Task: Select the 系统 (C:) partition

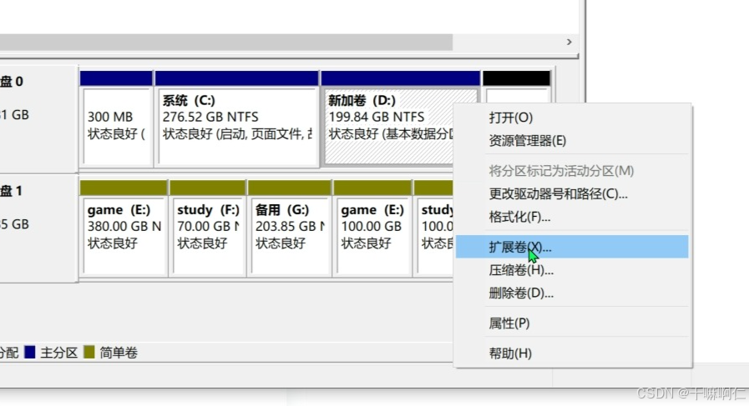Action: pos(237,119)
